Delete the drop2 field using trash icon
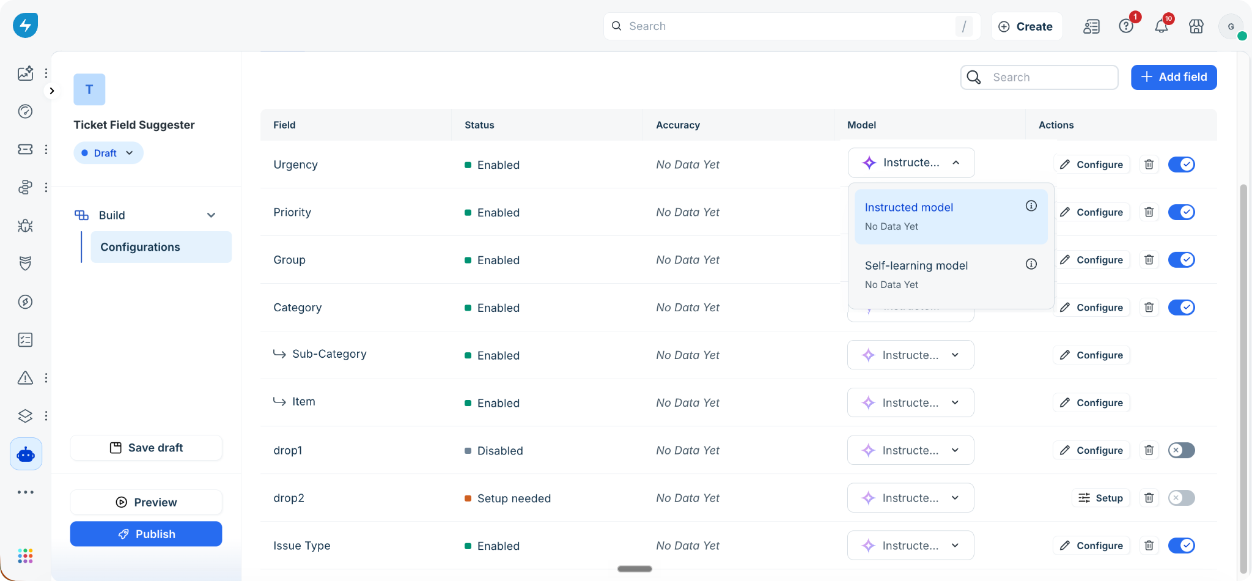Screen dimensions: 1252x581 click(x=1149, y=498)
